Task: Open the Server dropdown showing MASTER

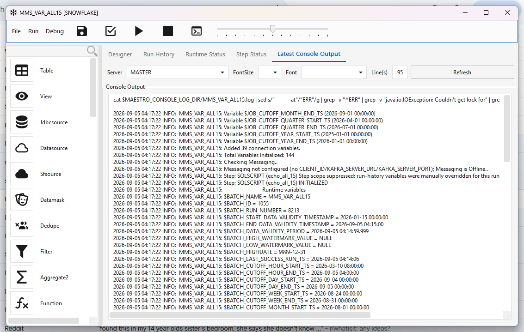Action: pyautogui.click(x=178, y=72)
